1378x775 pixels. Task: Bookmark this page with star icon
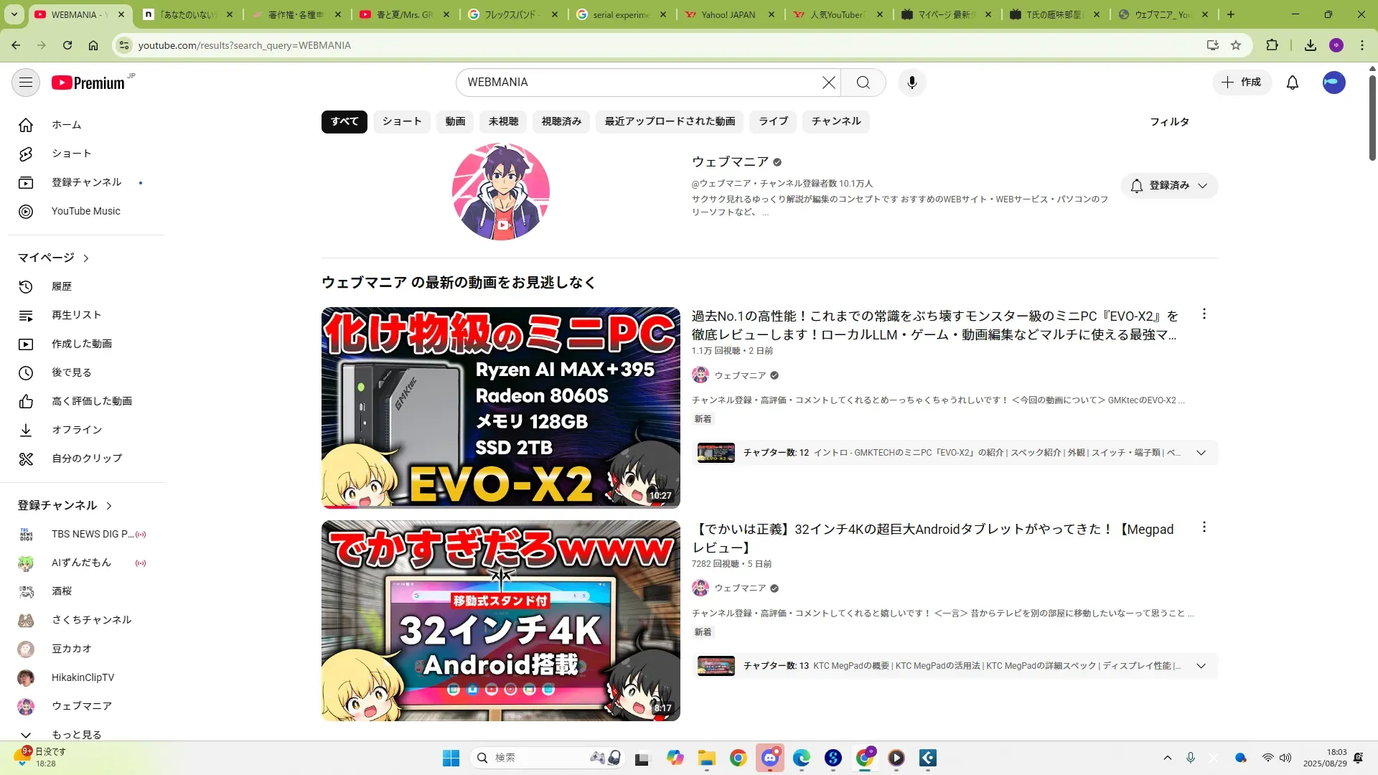[1235, 45]
